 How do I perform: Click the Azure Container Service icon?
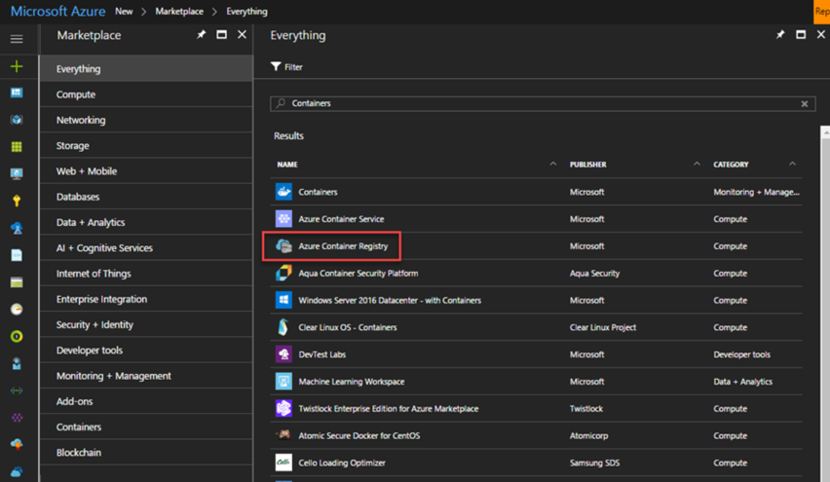[x=283, y=218]
